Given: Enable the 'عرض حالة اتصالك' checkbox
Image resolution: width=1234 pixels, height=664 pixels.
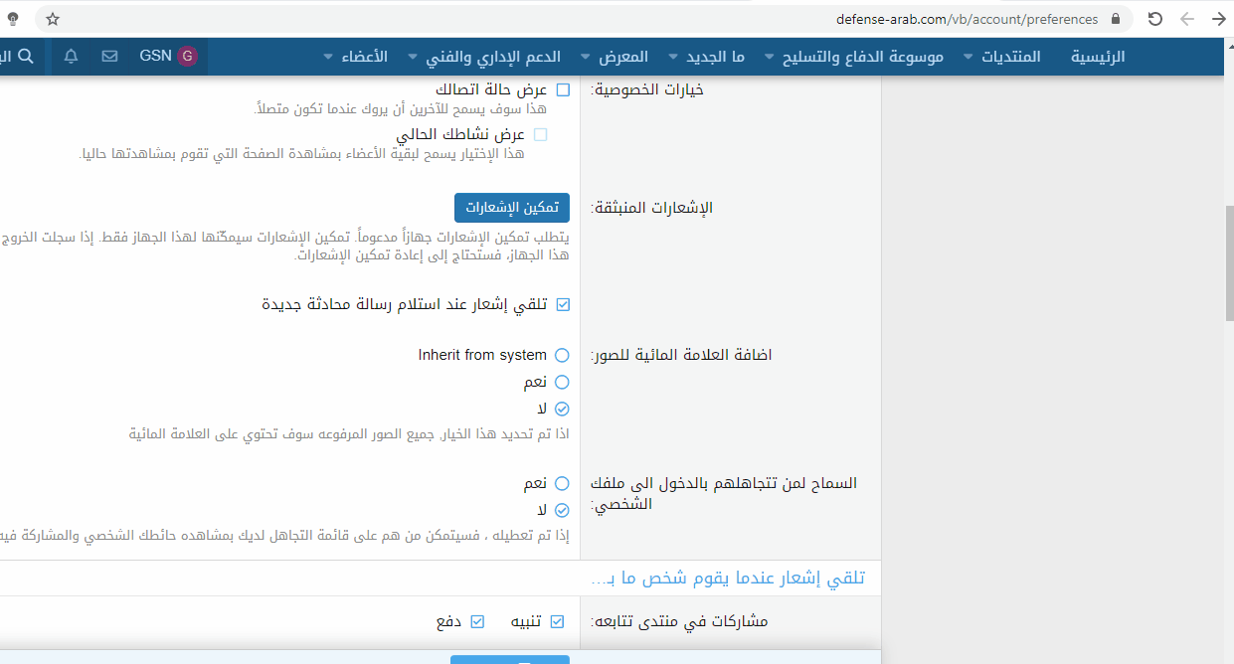Looking at the screenshot, I should pyautogui.click(x=563, y=89).
